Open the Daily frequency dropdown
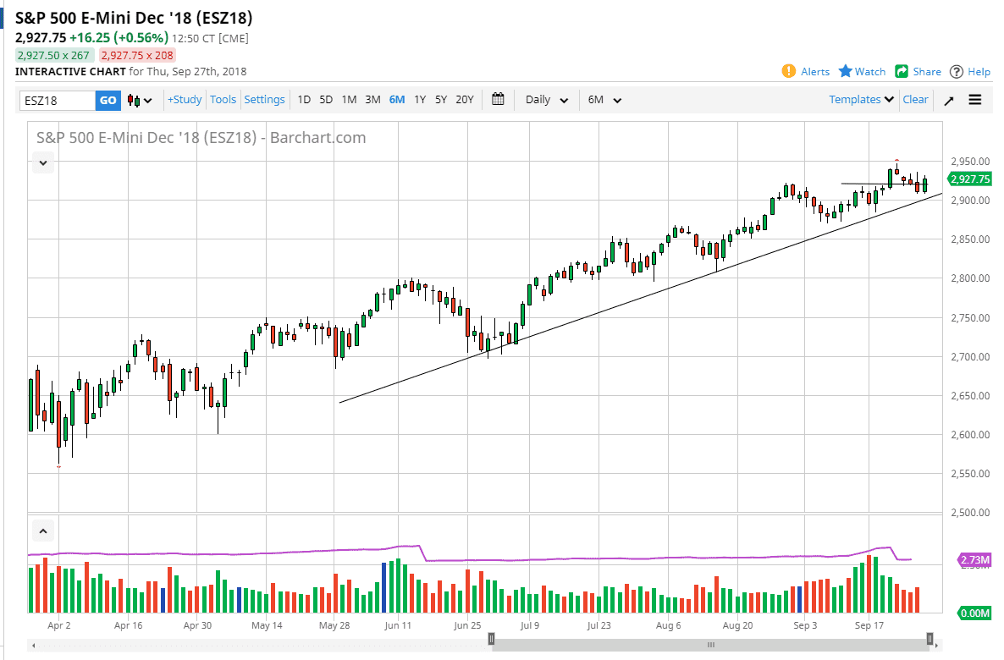This screenshot has width=1004, height=660. click(x=546, y=99)
